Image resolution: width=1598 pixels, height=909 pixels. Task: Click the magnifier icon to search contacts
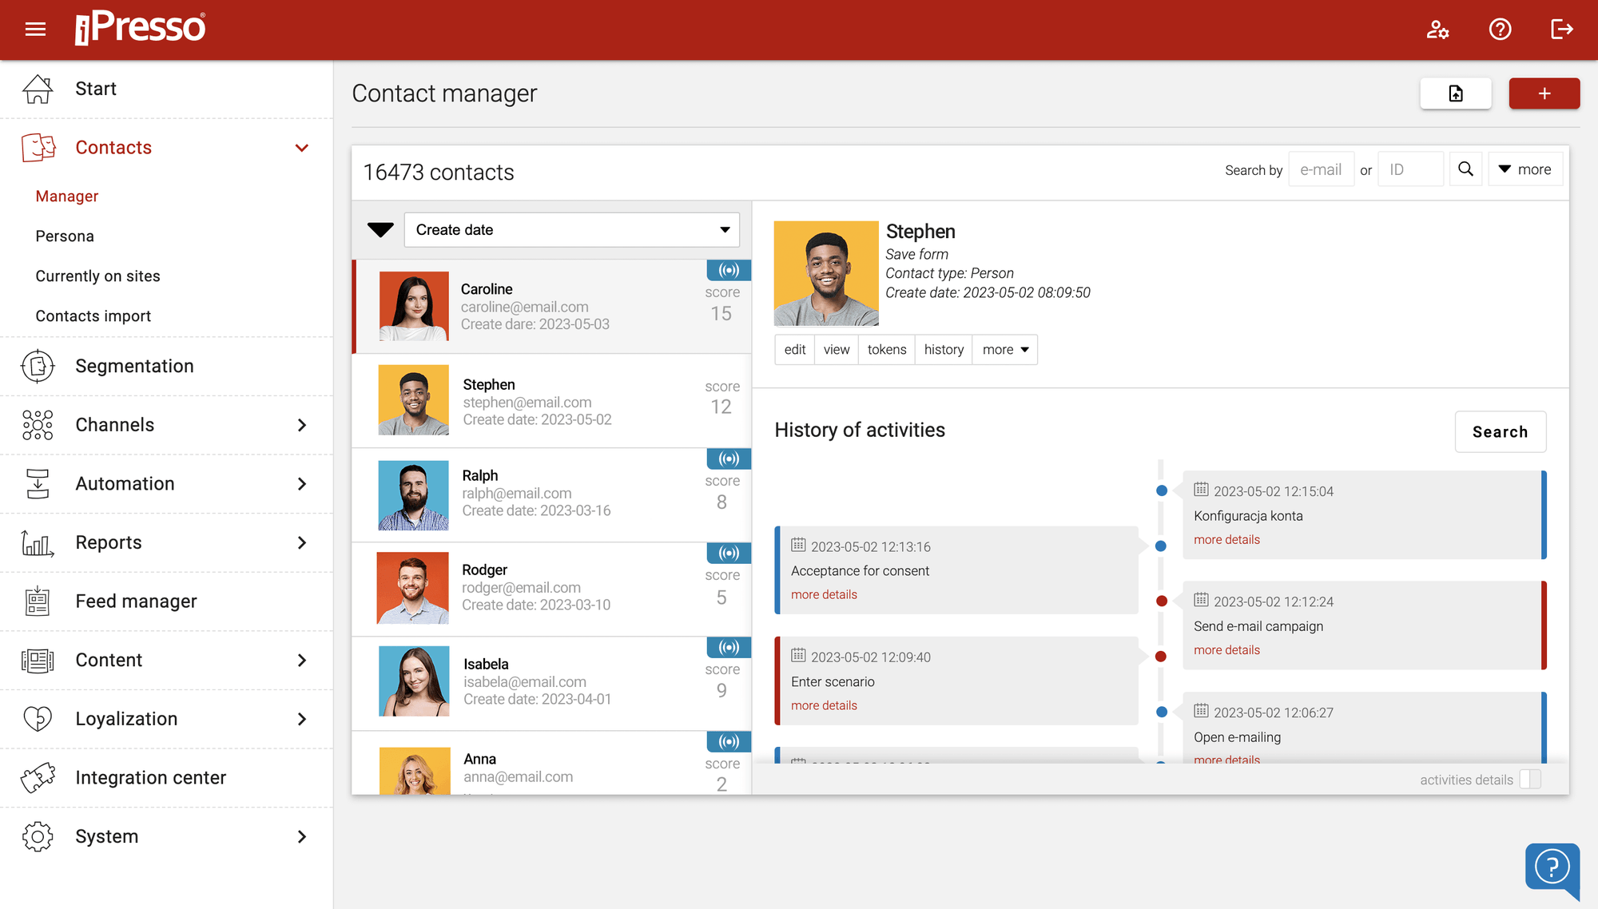tap(1465, 169)
